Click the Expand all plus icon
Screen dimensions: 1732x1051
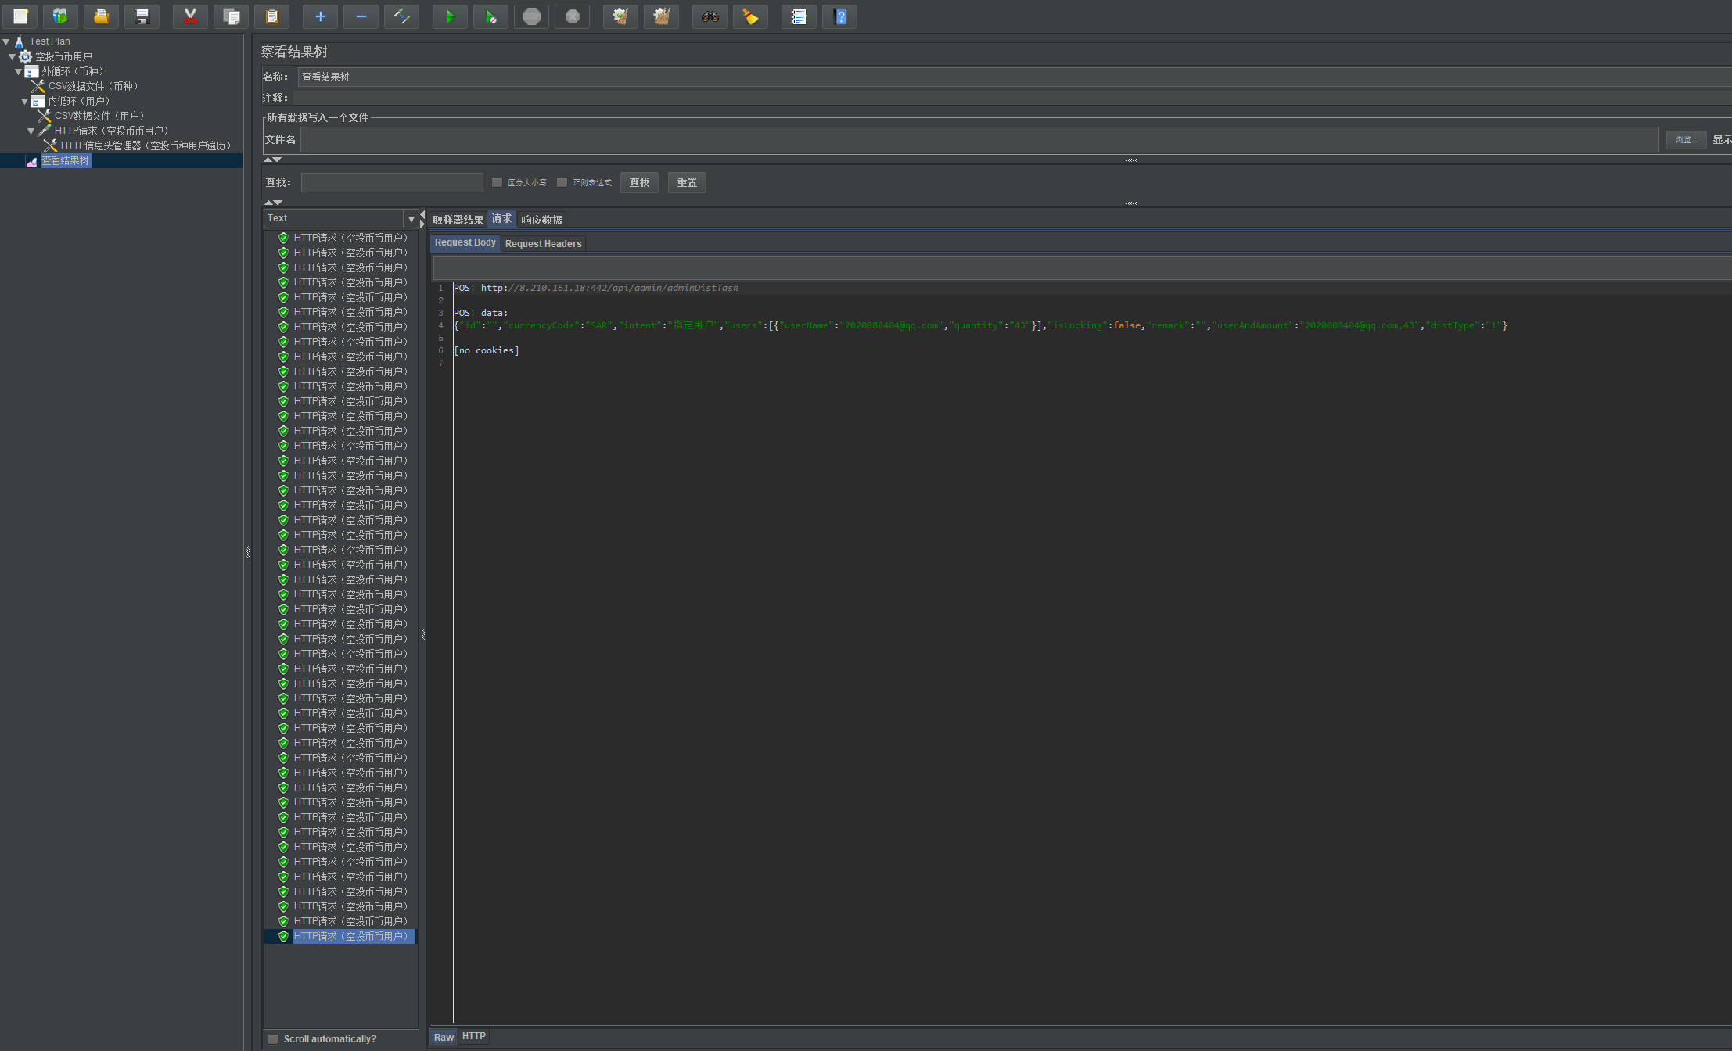pos(320,16)
